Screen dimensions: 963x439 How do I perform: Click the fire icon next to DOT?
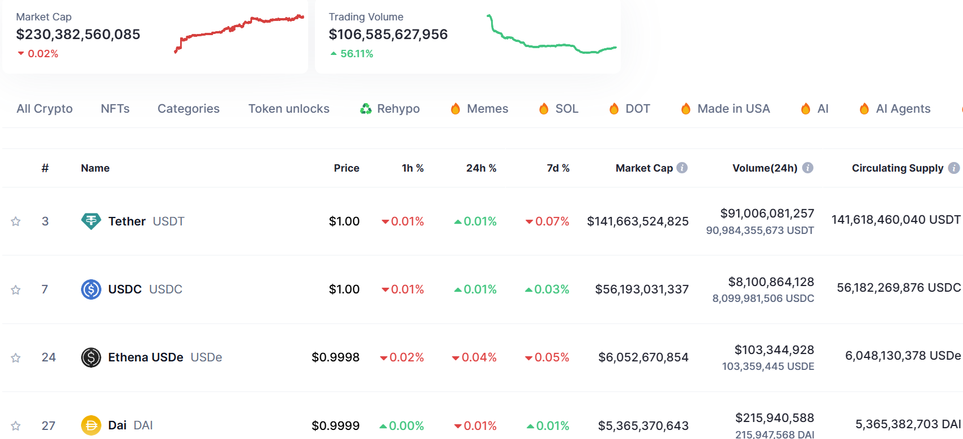(615, 108)
